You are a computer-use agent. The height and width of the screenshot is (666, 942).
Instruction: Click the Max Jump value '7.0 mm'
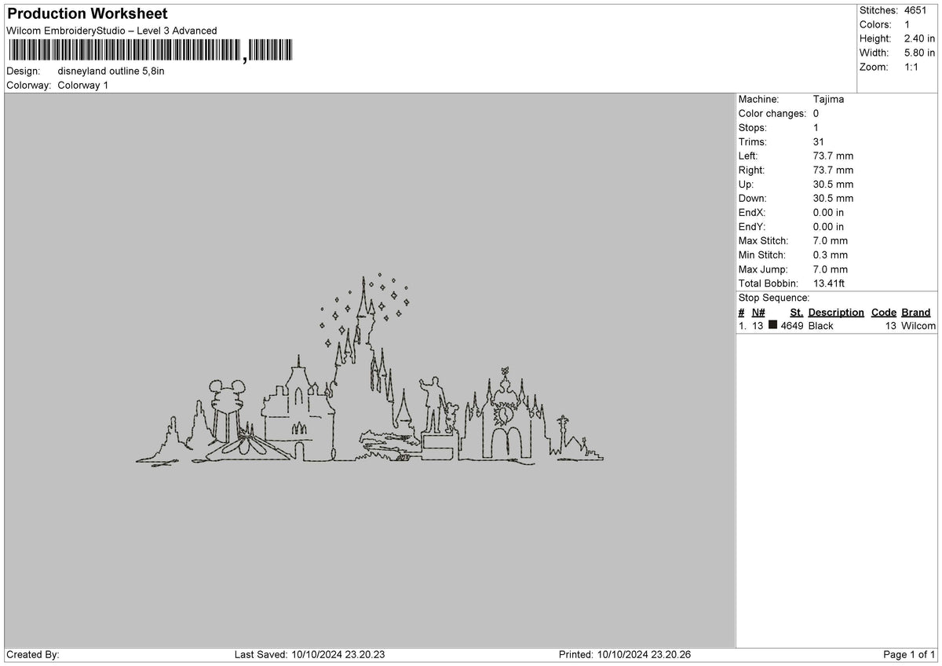point(831,269)
